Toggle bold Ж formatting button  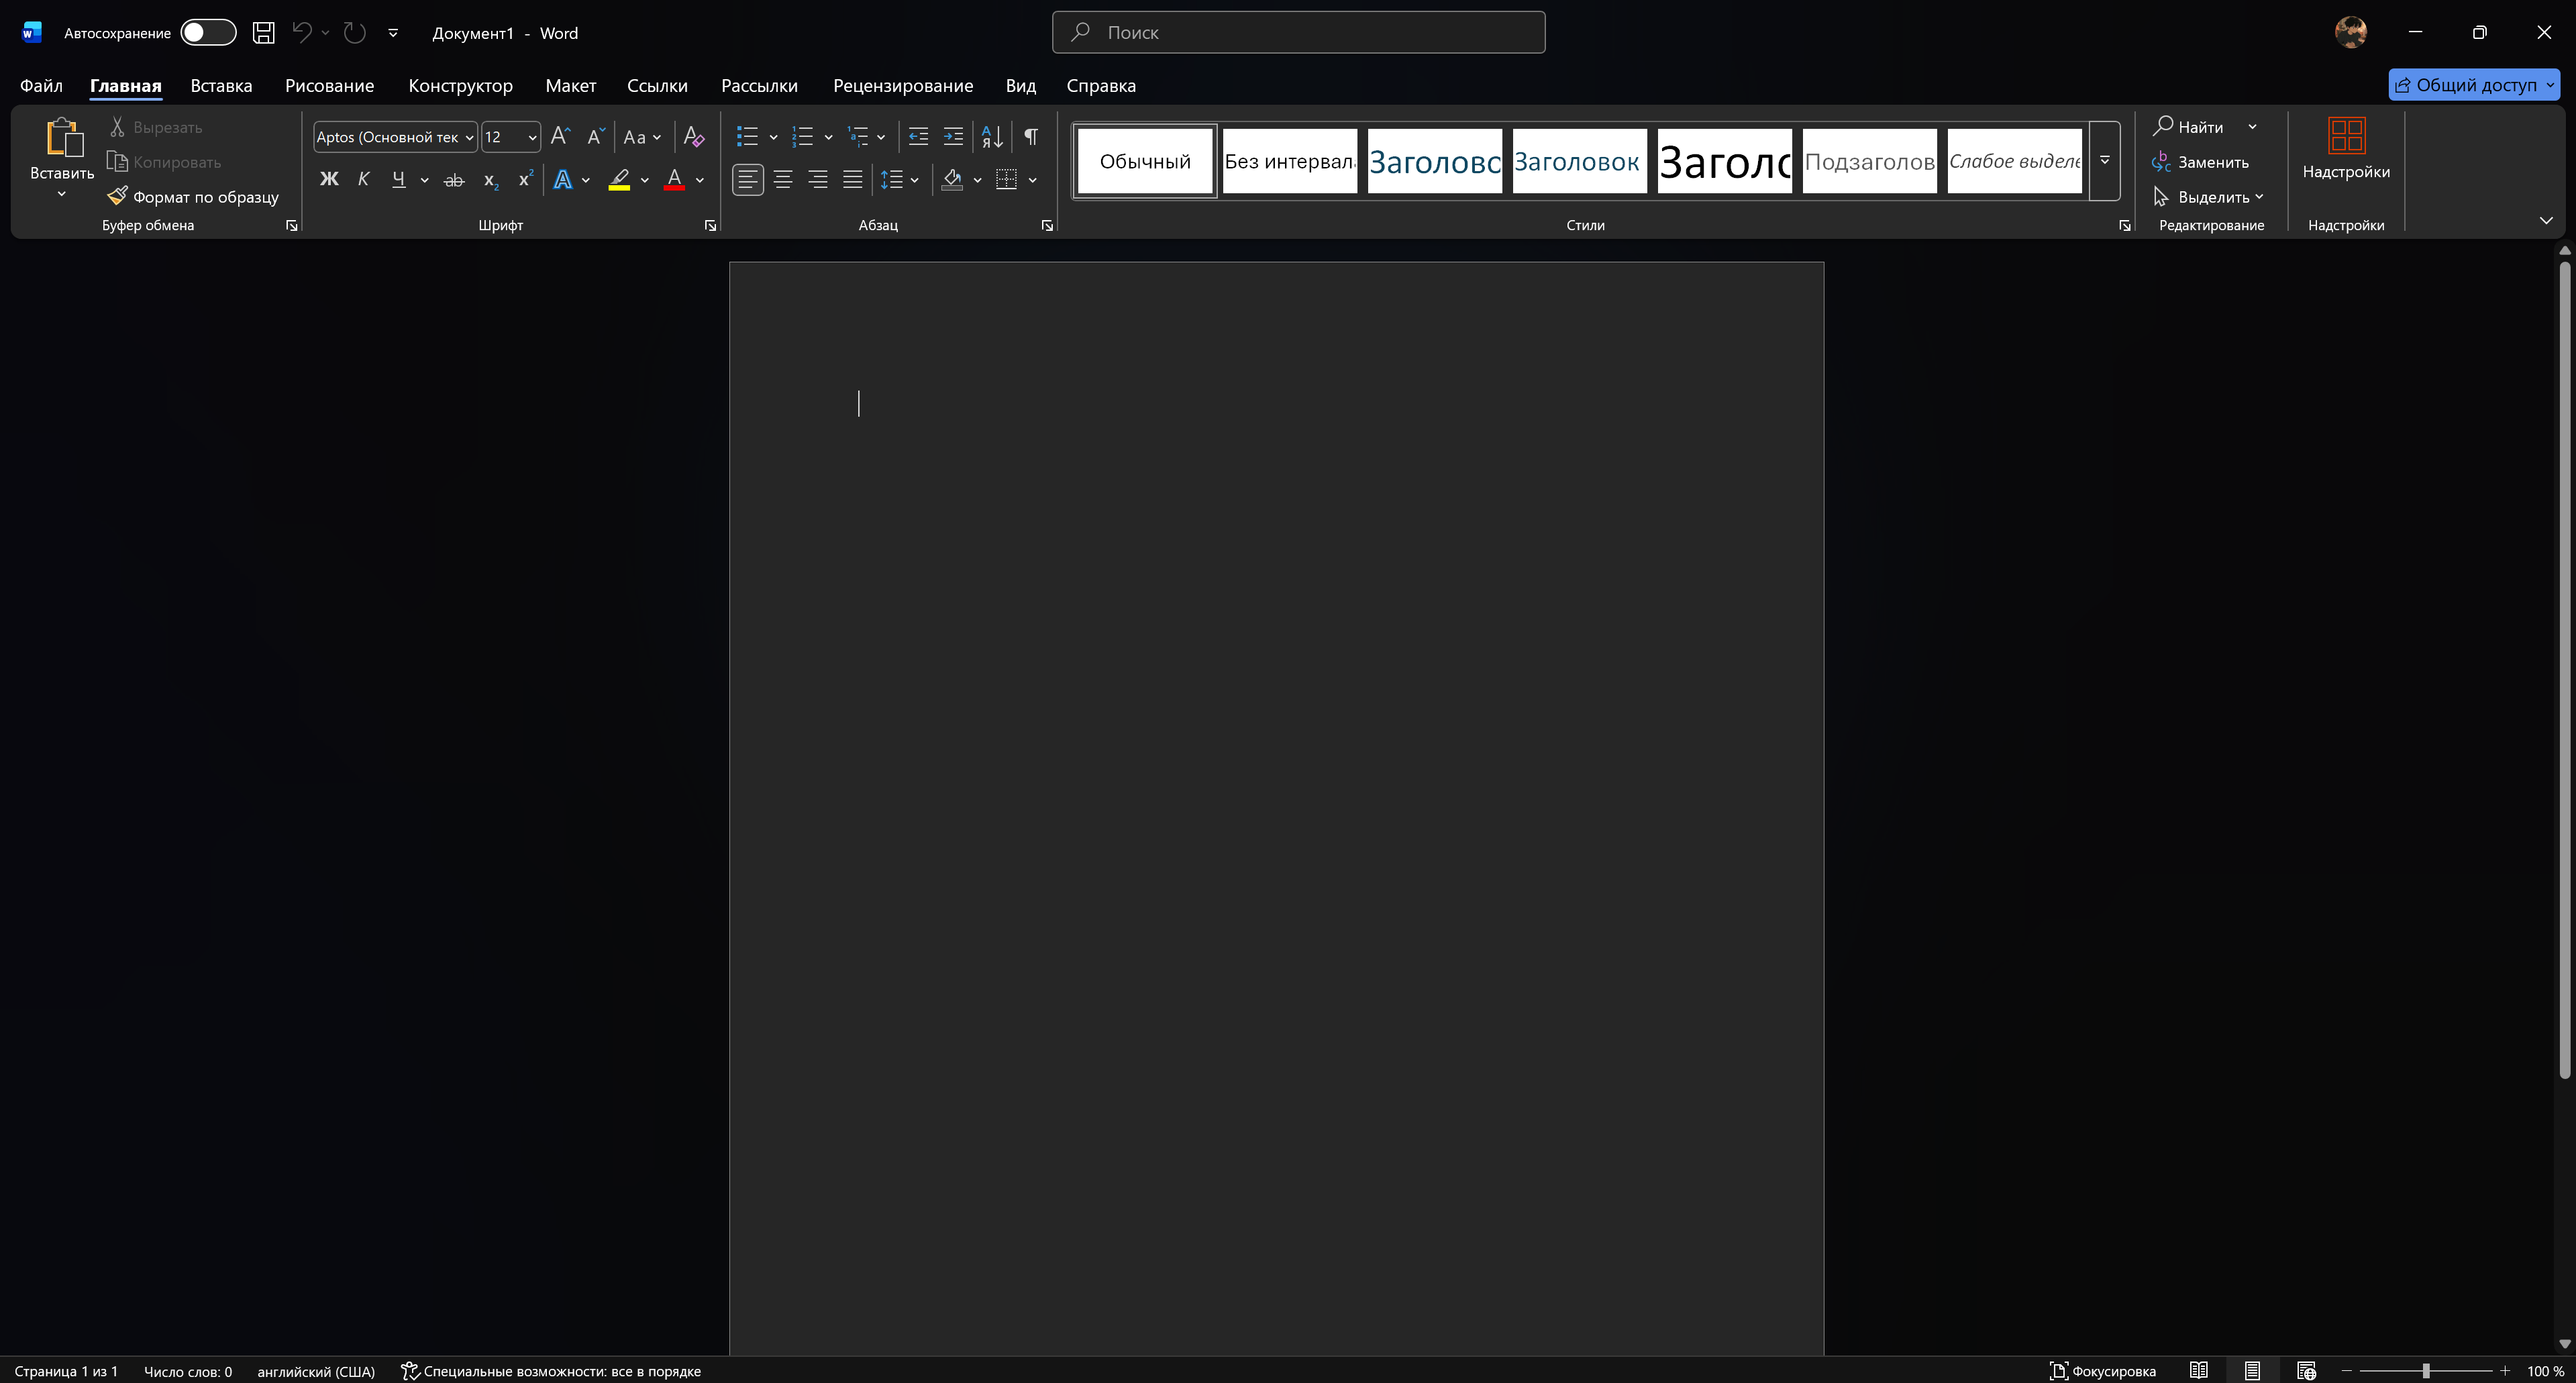[x=328, y=180]
